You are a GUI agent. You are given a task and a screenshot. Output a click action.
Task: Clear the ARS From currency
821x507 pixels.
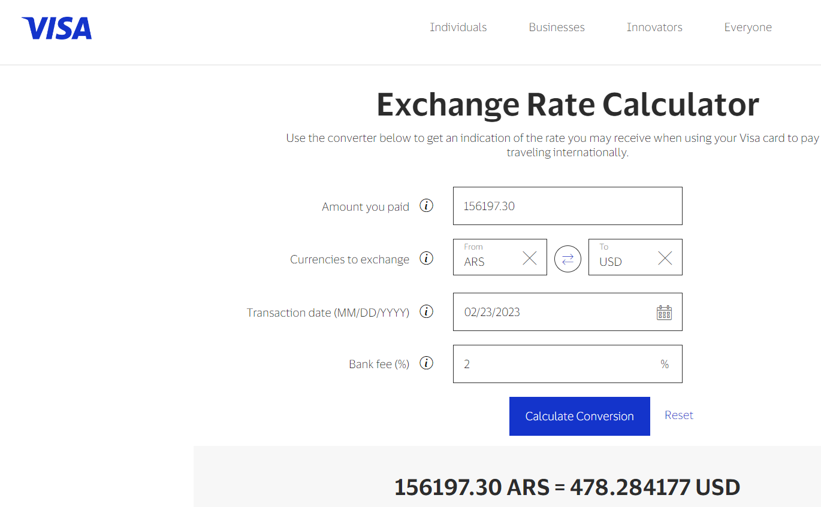coord(530,258)
